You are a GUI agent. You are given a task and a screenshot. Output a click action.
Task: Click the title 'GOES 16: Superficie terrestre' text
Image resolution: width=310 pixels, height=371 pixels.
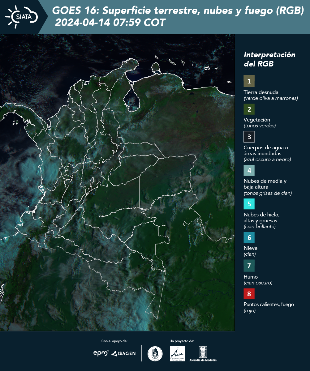pos(178,11)
